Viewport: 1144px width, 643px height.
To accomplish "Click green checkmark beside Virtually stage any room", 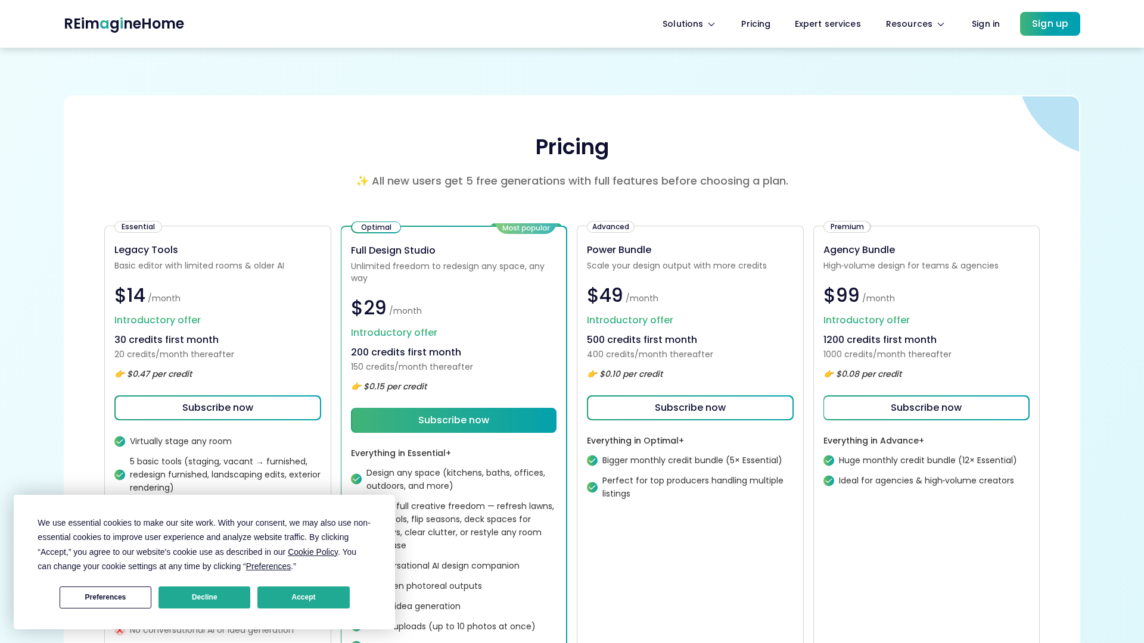I will [120, 441].
